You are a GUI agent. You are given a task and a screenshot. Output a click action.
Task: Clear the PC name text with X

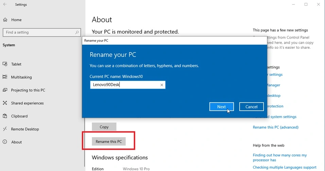coord(162,85)
